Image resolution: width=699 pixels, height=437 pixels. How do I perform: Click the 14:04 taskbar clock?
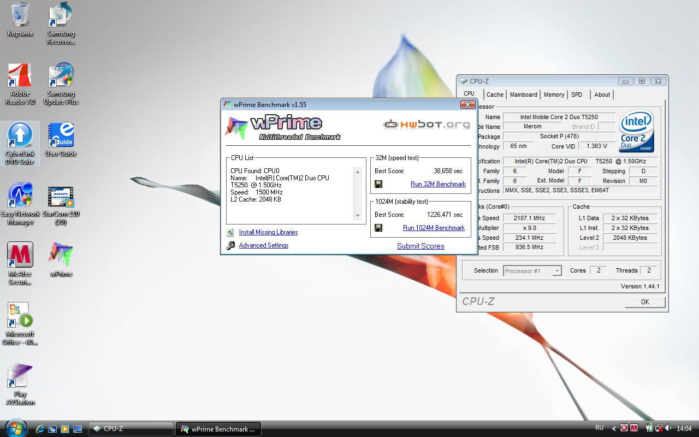pyautogui.click(x=684, y=429)
